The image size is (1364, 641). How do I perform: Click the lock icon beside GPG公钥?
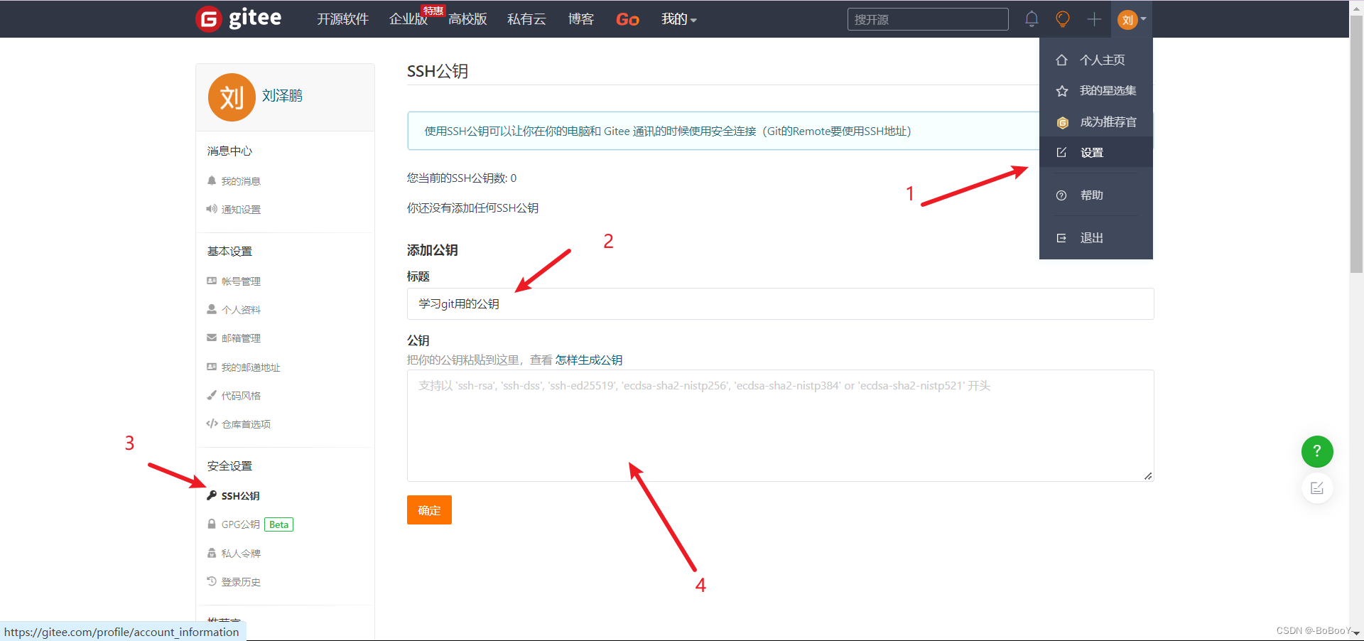pos(212,524)
